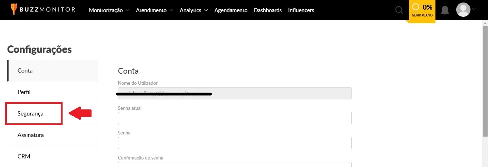Click the plan usage circle indicator
The height and width of the screenshot is (167, 488).
tap(416, 7)
